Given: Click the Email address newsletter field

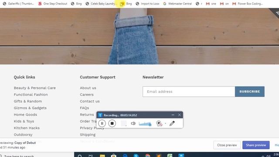Looking at the screenshot, I should click(189, 92).
